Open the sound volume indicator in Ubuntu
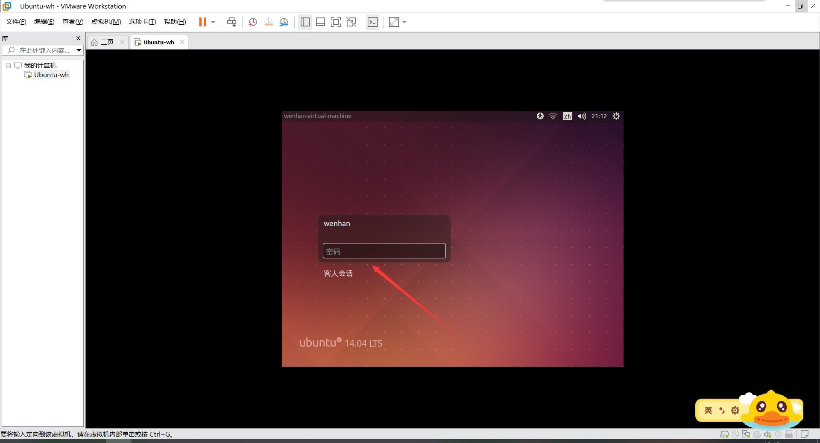This screenshot has width=820, height=443. pyautogui.click(x=582, y=116)
